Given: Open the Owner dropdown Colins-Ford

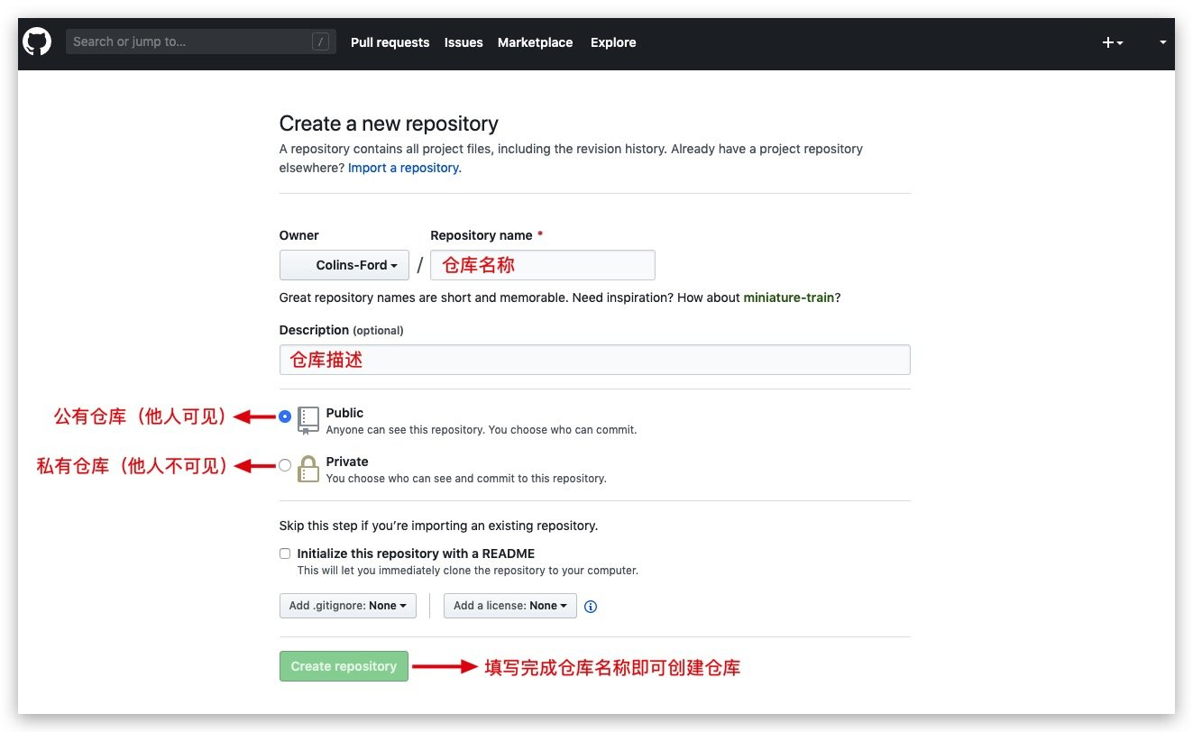Looking at the screenshot, I should (x=344, y=265).
